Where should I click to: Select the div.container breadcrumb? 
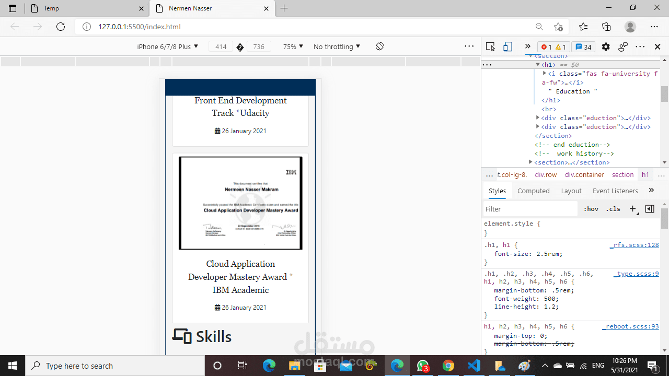[x=584, y=175]
